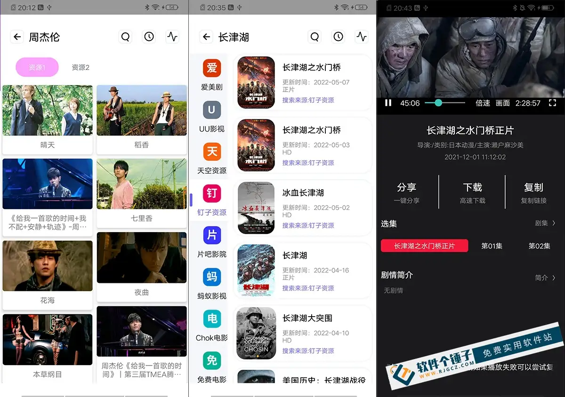Open the 夜曲 video thumbnail
Viewport: 565px width, 397px height.
coord(142,257)
